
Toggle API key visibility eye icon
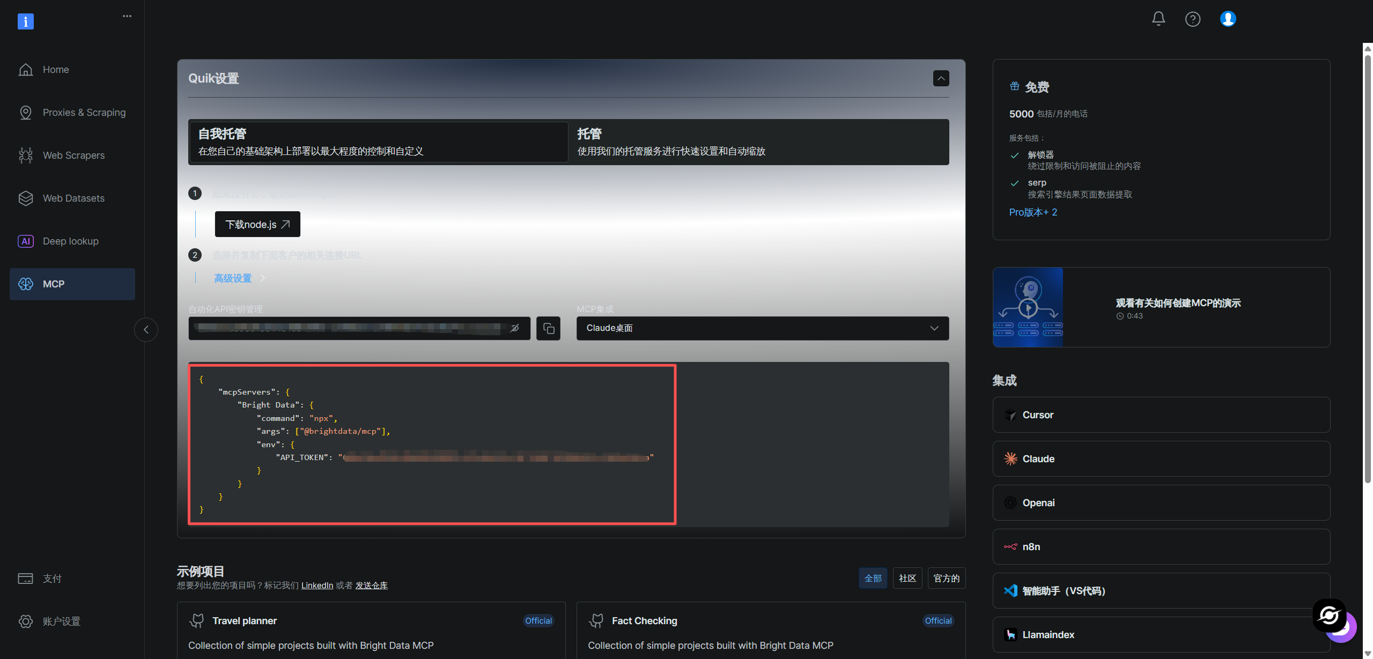515,328
